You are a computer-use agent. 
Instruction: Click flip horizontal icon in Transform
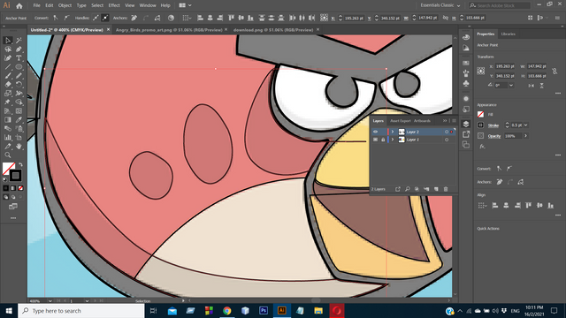tap(531, 86)
